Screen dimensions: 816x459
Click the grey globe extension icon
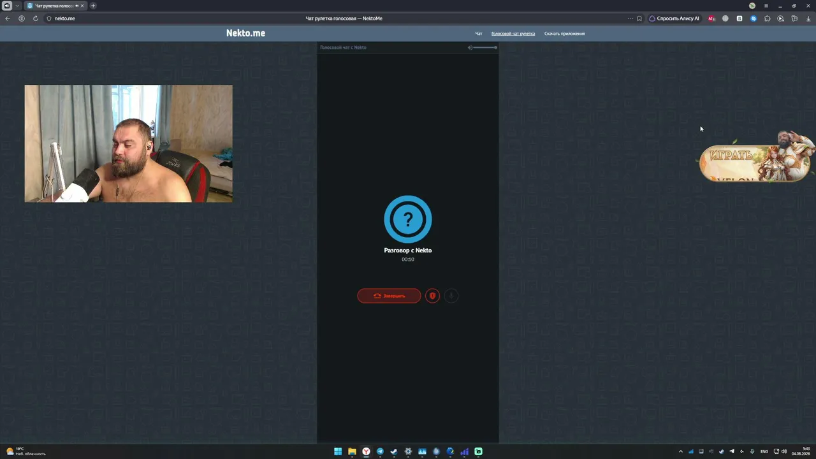(725, 18)
